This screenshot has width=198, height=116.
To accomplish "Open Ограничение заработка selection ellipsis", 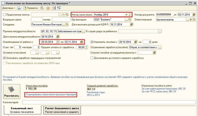I will pos(160,47).
